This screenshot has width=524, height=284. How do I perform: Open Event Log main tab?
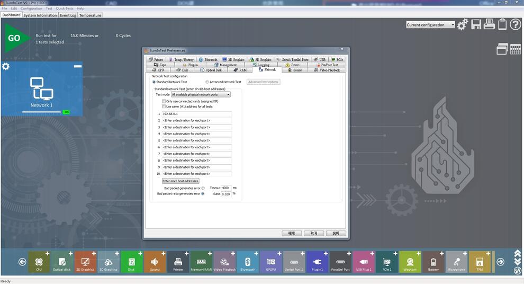pyautogui.click(x=68, y=15)
